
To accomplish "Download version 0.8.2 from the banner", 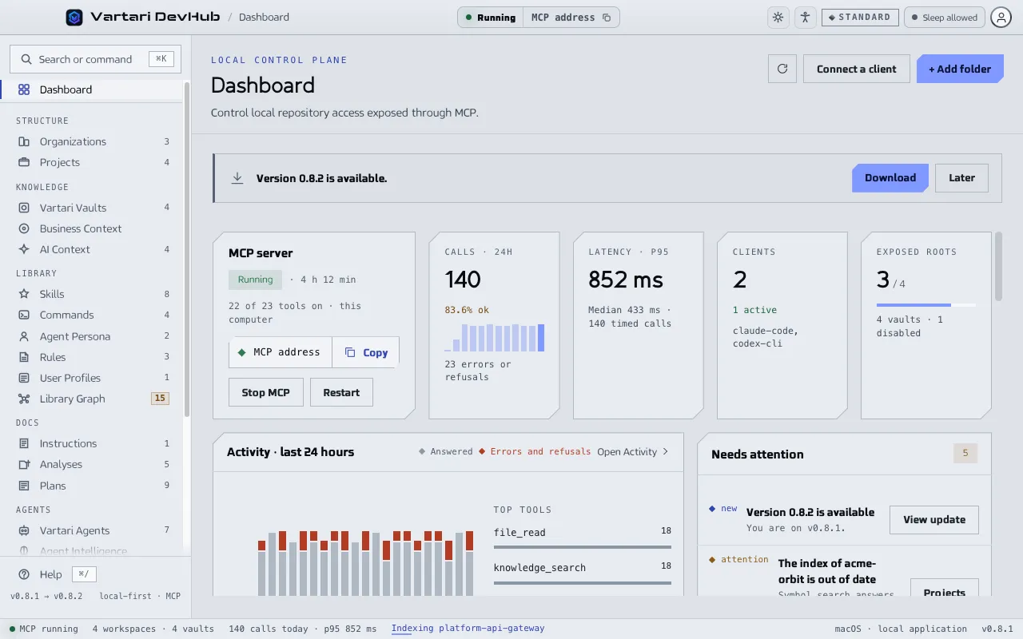I will 890,178.
